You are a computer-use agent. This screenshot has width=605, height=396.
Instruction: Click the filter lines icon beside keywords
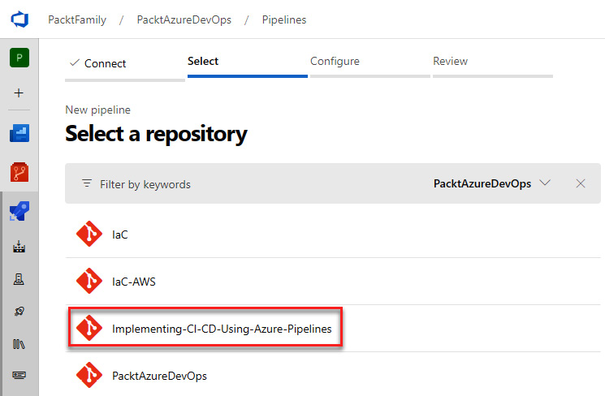(87, 183)
